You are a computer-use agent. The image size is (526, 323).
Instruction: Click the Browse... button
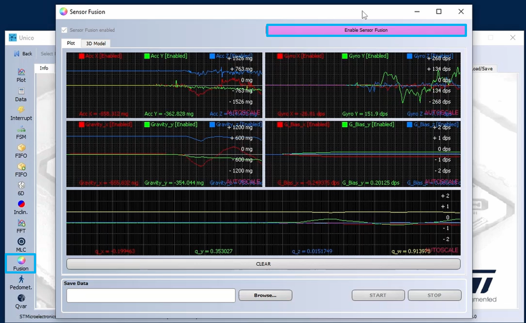265,295
